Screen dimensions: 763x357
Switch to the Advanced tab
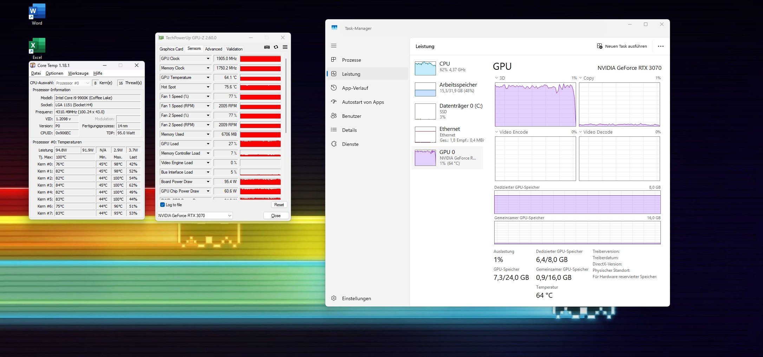[x=214, y=49]
